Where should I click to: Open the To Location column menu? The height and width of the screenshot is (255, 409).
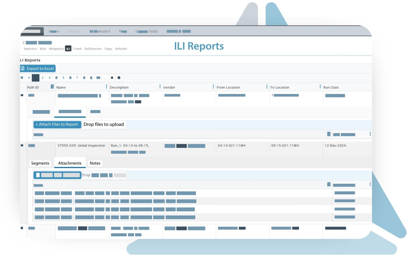coord(320,87)
